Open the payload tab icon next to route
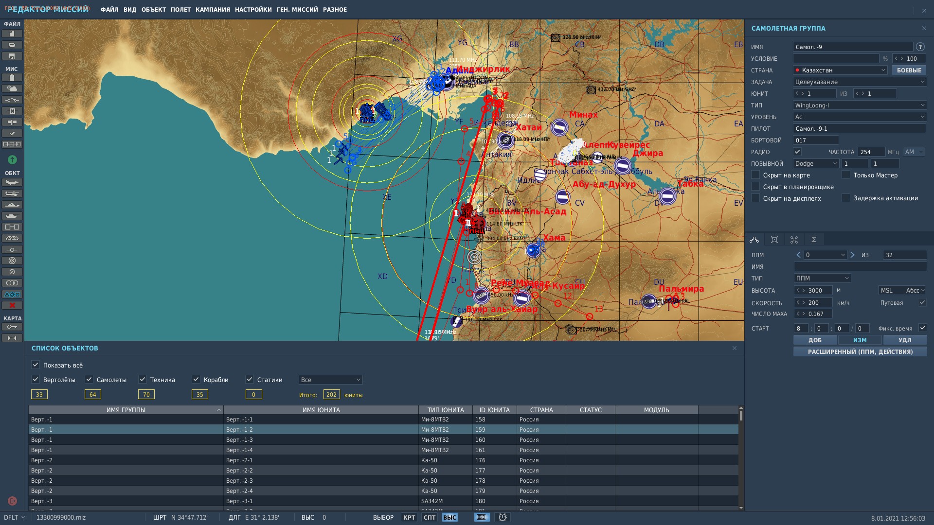This screenshot has height=525, width=934. 774,240
